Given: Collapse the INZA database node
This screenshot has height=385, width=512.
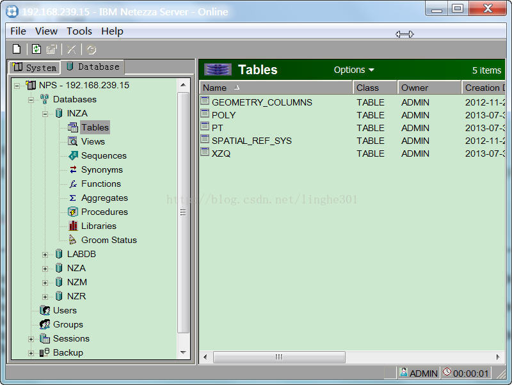Looking at the screenshot, I should tap(45, 114).
